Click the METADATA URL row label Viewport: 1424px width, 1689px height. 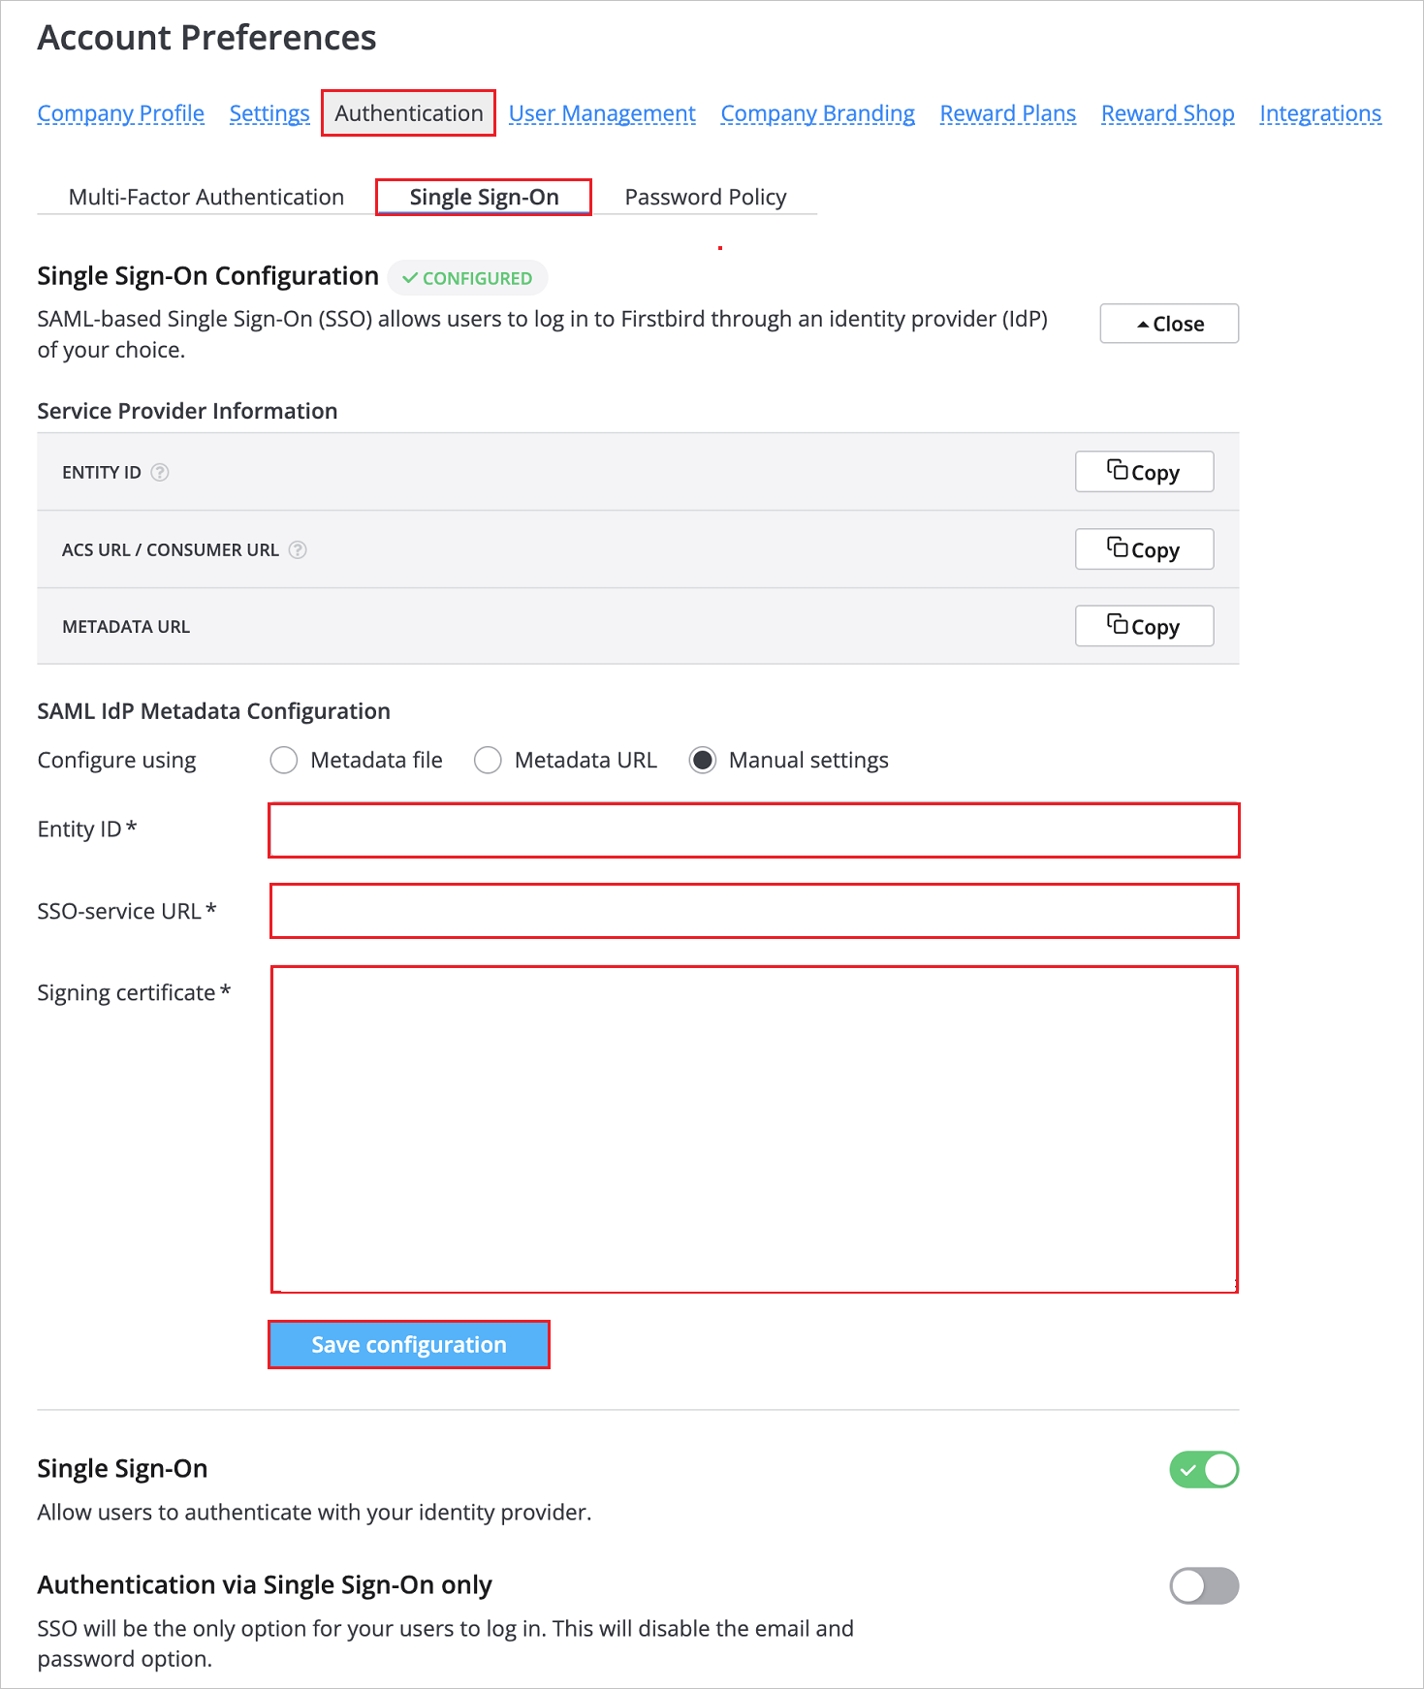tap(126, 627)
